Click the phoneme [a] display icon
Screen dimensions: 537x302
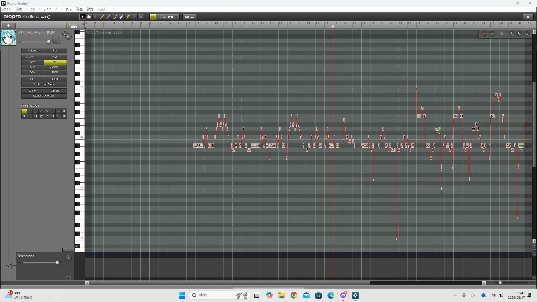click(x=527, y=34)
